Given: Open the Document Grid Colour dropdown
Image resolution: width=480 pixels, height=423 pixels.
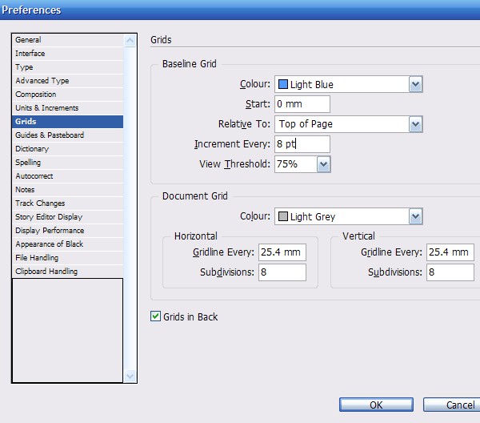Looking at the screenshot, I should click(x=414, y=216).
